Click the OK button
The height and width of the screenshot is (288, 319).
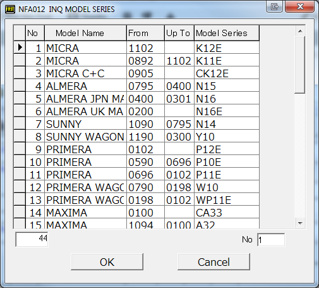(107, 262)
